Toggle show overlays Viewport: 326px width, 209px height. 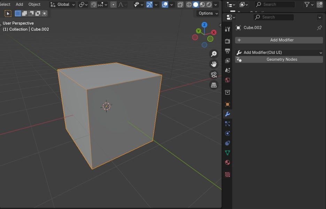(x=165, y=5)
